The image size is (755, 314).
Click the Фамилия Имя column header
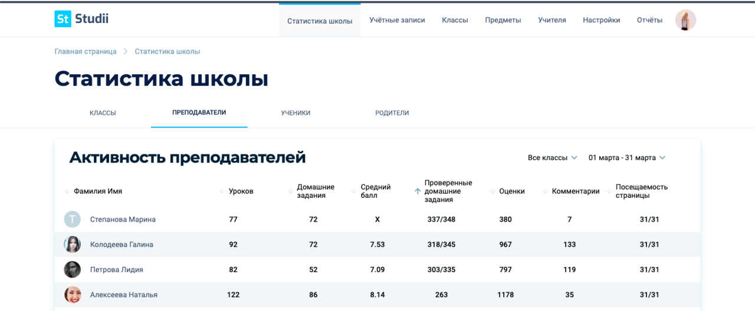coord(98,191)
